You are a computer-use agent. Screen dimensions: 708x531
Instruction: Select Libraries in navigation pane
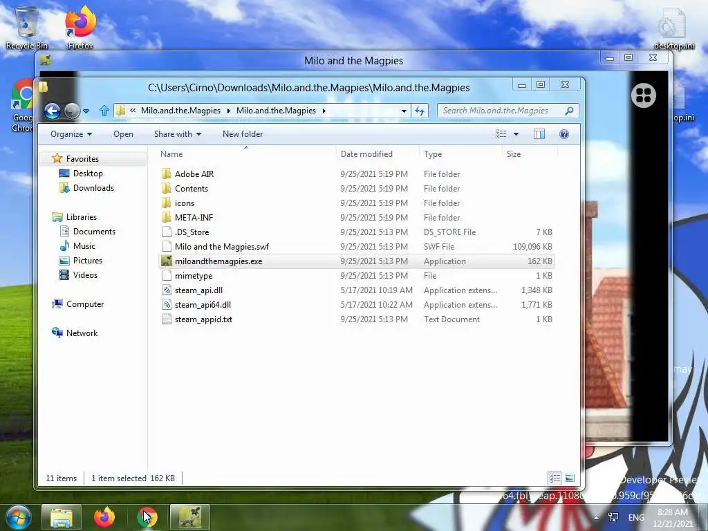pos(82,216)
